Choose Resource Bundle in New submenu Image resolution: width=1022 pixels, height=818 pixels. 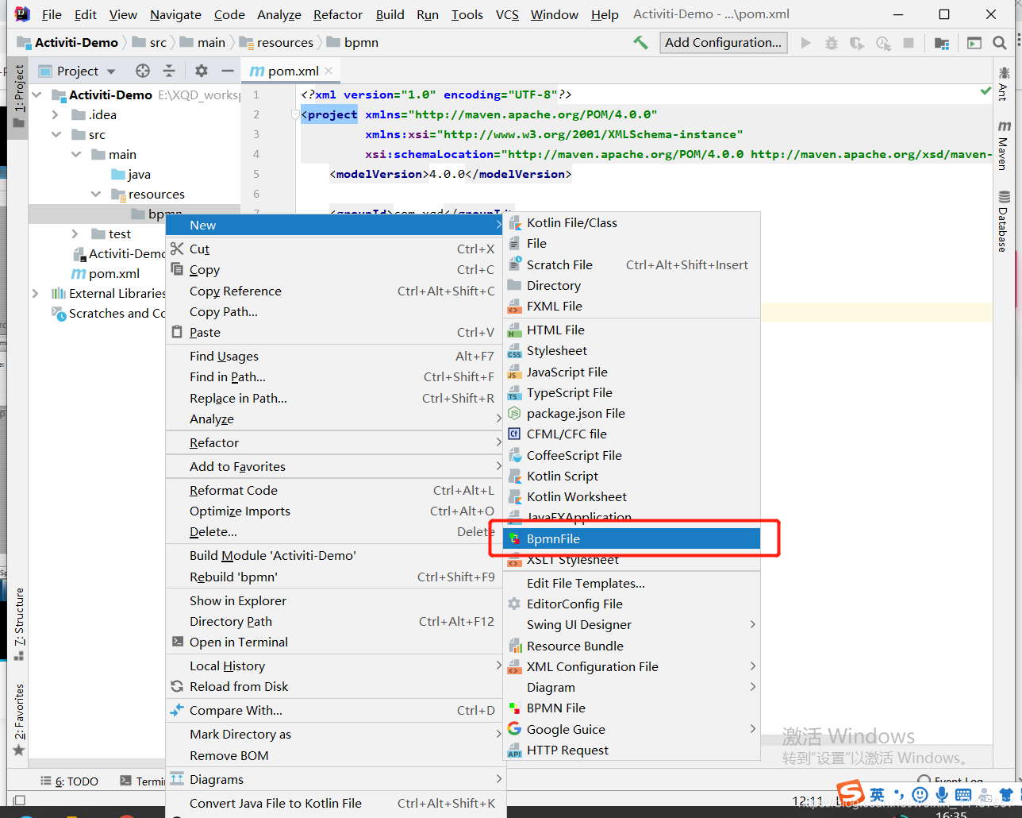(x=632, y=646)
